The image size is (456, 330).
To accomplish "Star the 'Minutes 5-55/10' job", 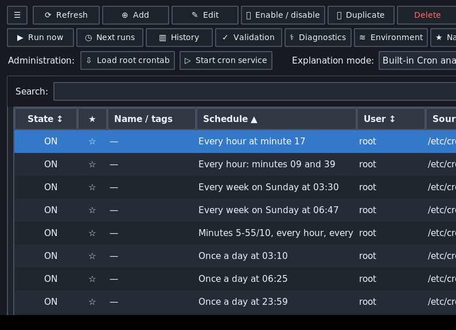I will coord(92,233).
